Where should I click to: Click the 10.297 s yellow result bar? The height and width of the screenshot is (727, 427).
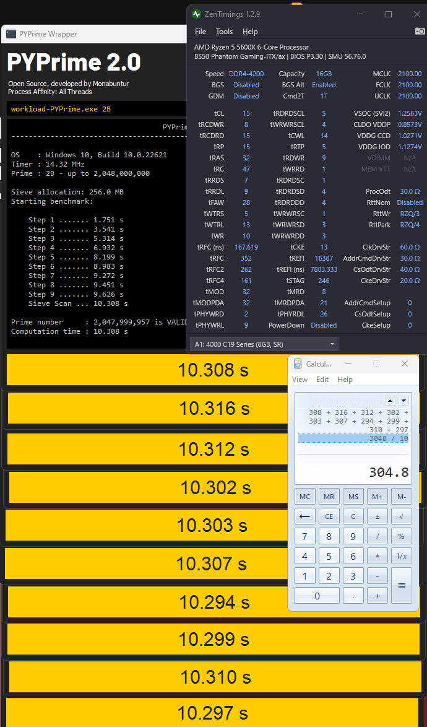pyautogui.click(x=212, y=713)
